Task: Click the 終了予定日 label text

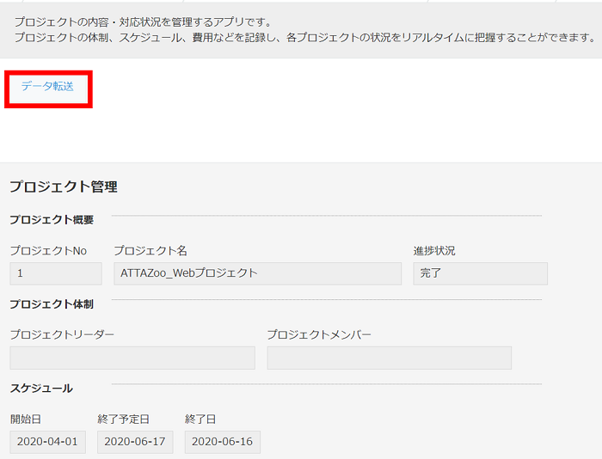Action: pos(124,419)
